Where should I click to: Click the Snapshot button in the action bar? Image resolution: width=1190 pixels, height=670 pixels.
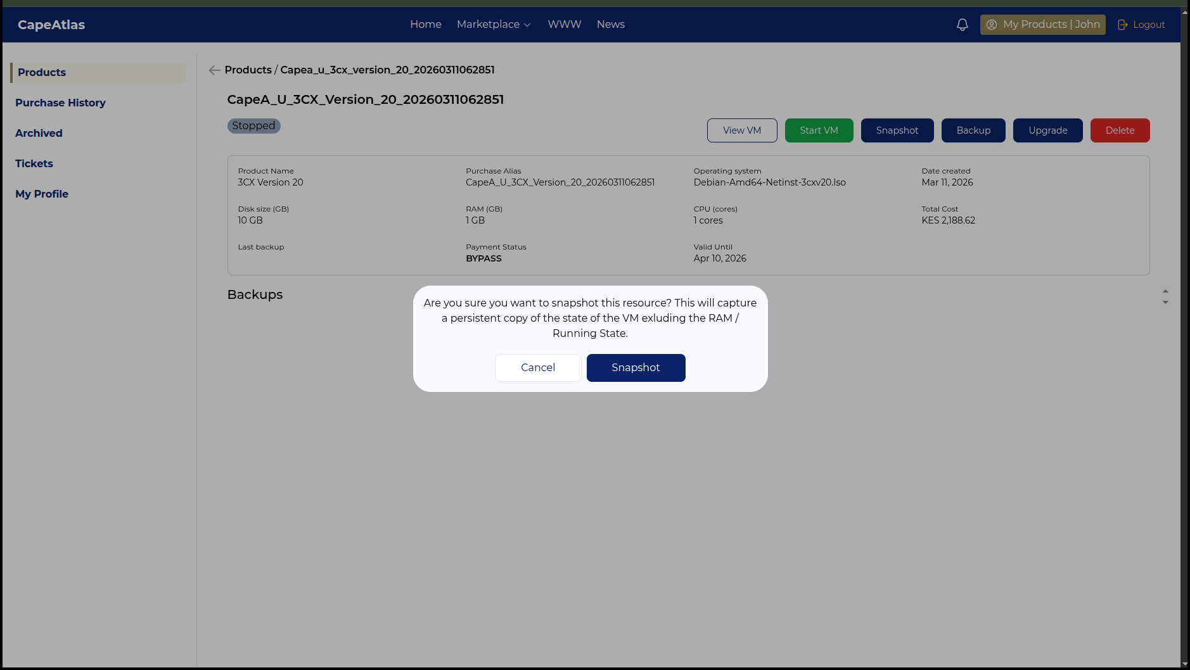[897, 130]
